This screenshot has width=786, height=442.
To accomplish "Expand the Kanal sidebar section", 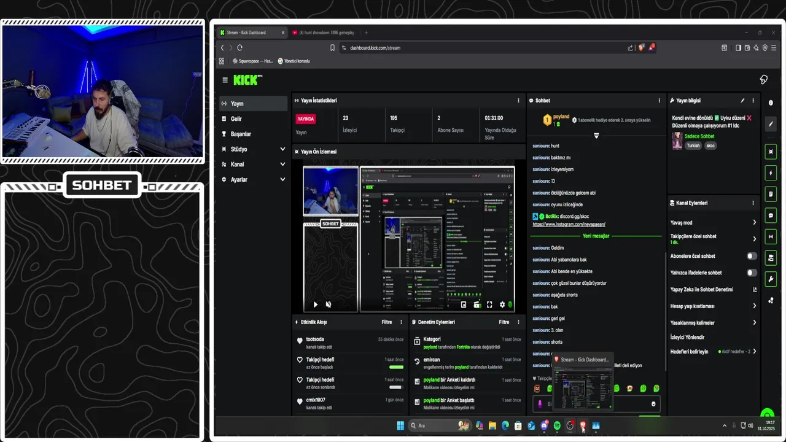I will (282, 165).
